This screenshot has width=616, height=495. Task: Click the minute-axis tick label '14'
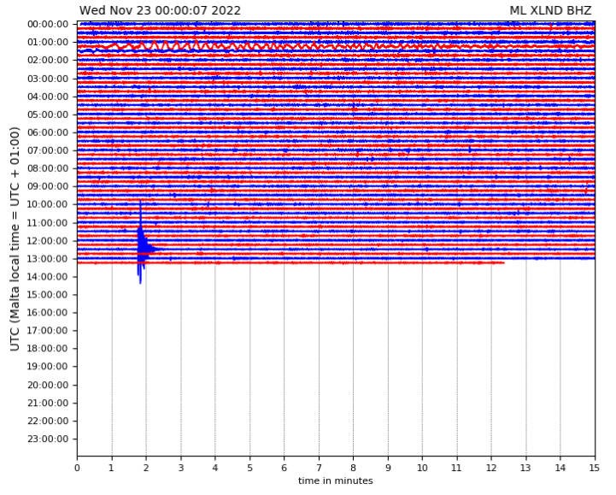pos(560,468)
